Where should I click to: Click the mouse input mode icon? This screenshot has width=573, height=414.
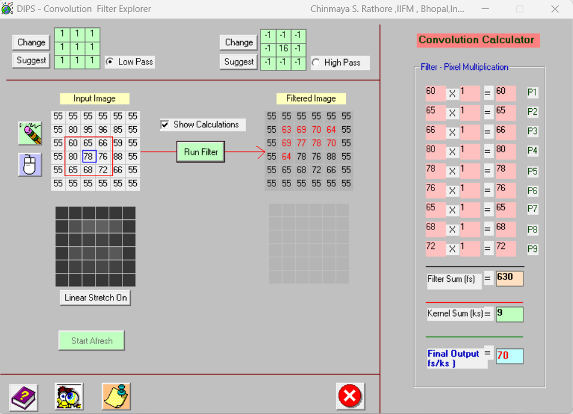coord(30,164)
